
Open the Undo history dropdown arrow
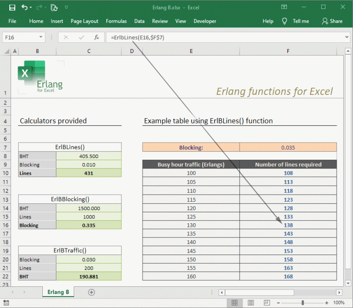30,8
